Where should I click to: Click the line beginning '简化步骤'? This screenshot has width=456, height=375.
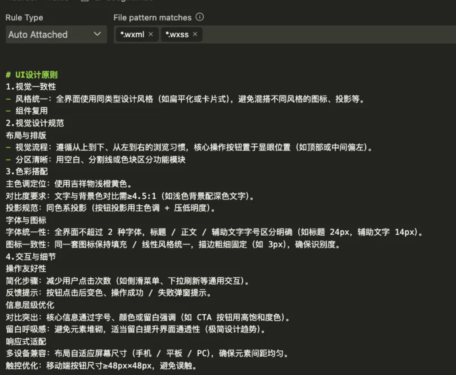pyautogui.click(x=127, y=281)
